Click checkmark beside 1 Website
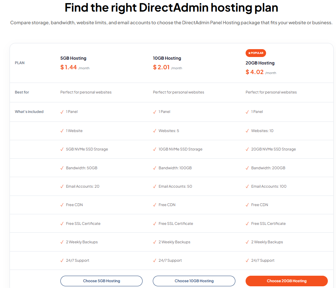 pos(62,131)
